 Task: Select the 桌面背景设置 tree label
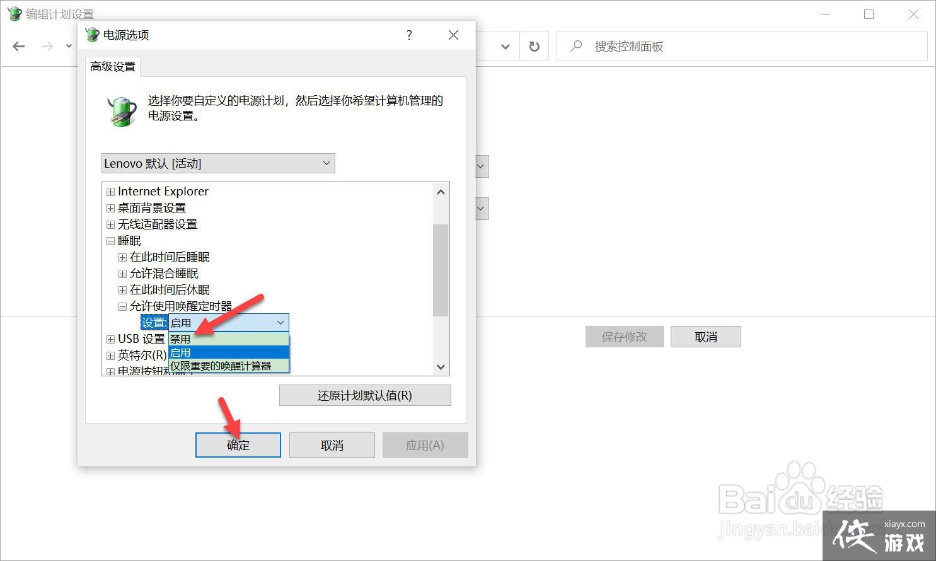152,208
